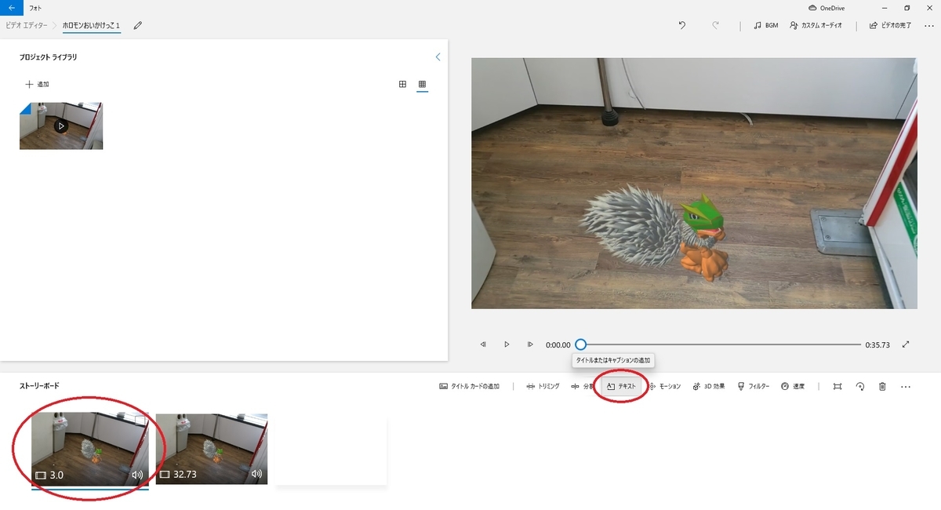Expand preview to full screen

[x=906, y=344]
